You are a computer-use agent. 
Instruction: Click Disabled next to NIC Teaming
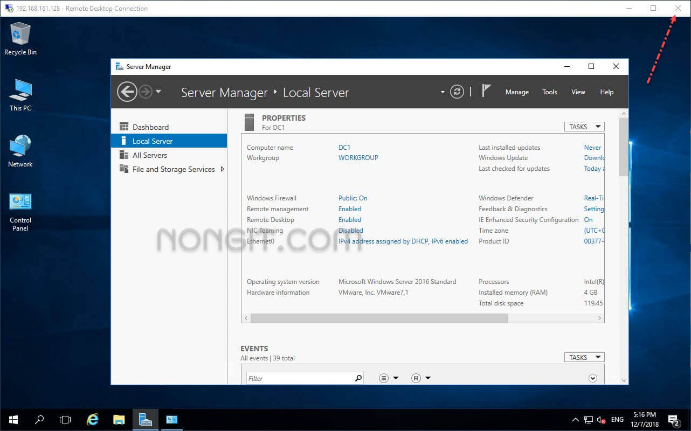tap(350, 230)
